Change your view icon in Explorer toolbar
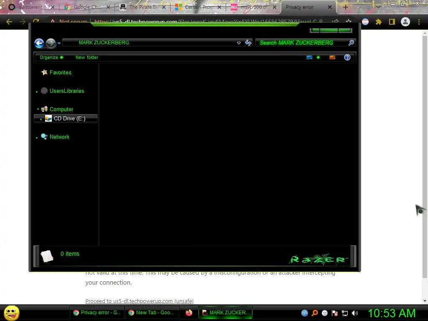This screenshot has width=428, height=321. (309, 57)
